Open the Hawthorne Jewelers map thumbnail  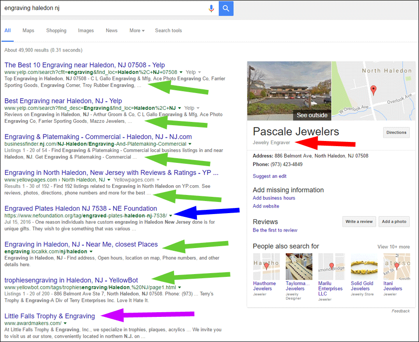click(266, 267)
